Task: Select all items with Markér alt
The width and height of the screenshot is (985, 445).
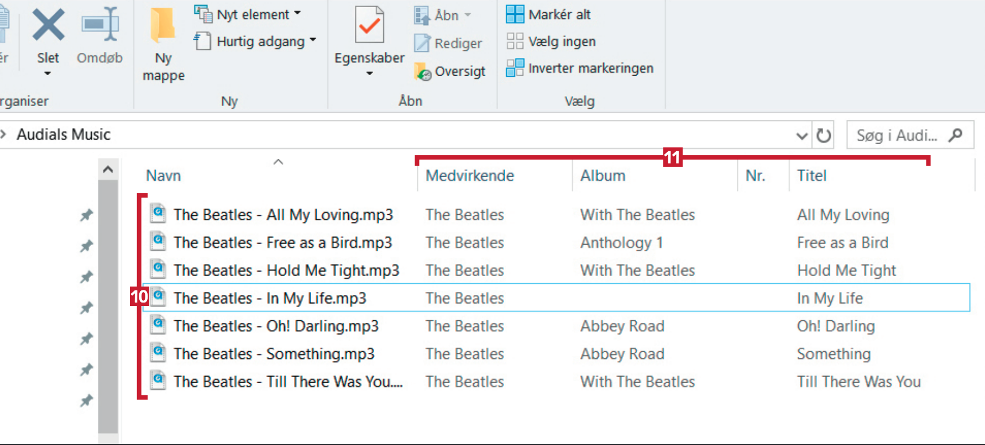Action: tap(559, 14)
